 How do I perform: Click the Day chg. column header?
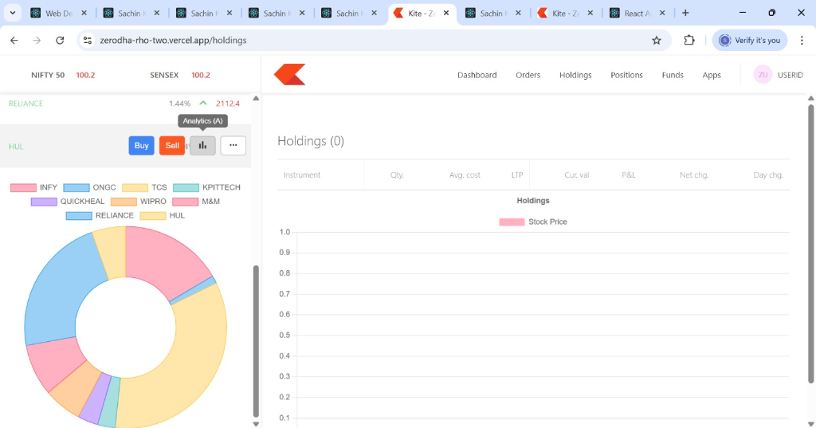pos(768,175)
